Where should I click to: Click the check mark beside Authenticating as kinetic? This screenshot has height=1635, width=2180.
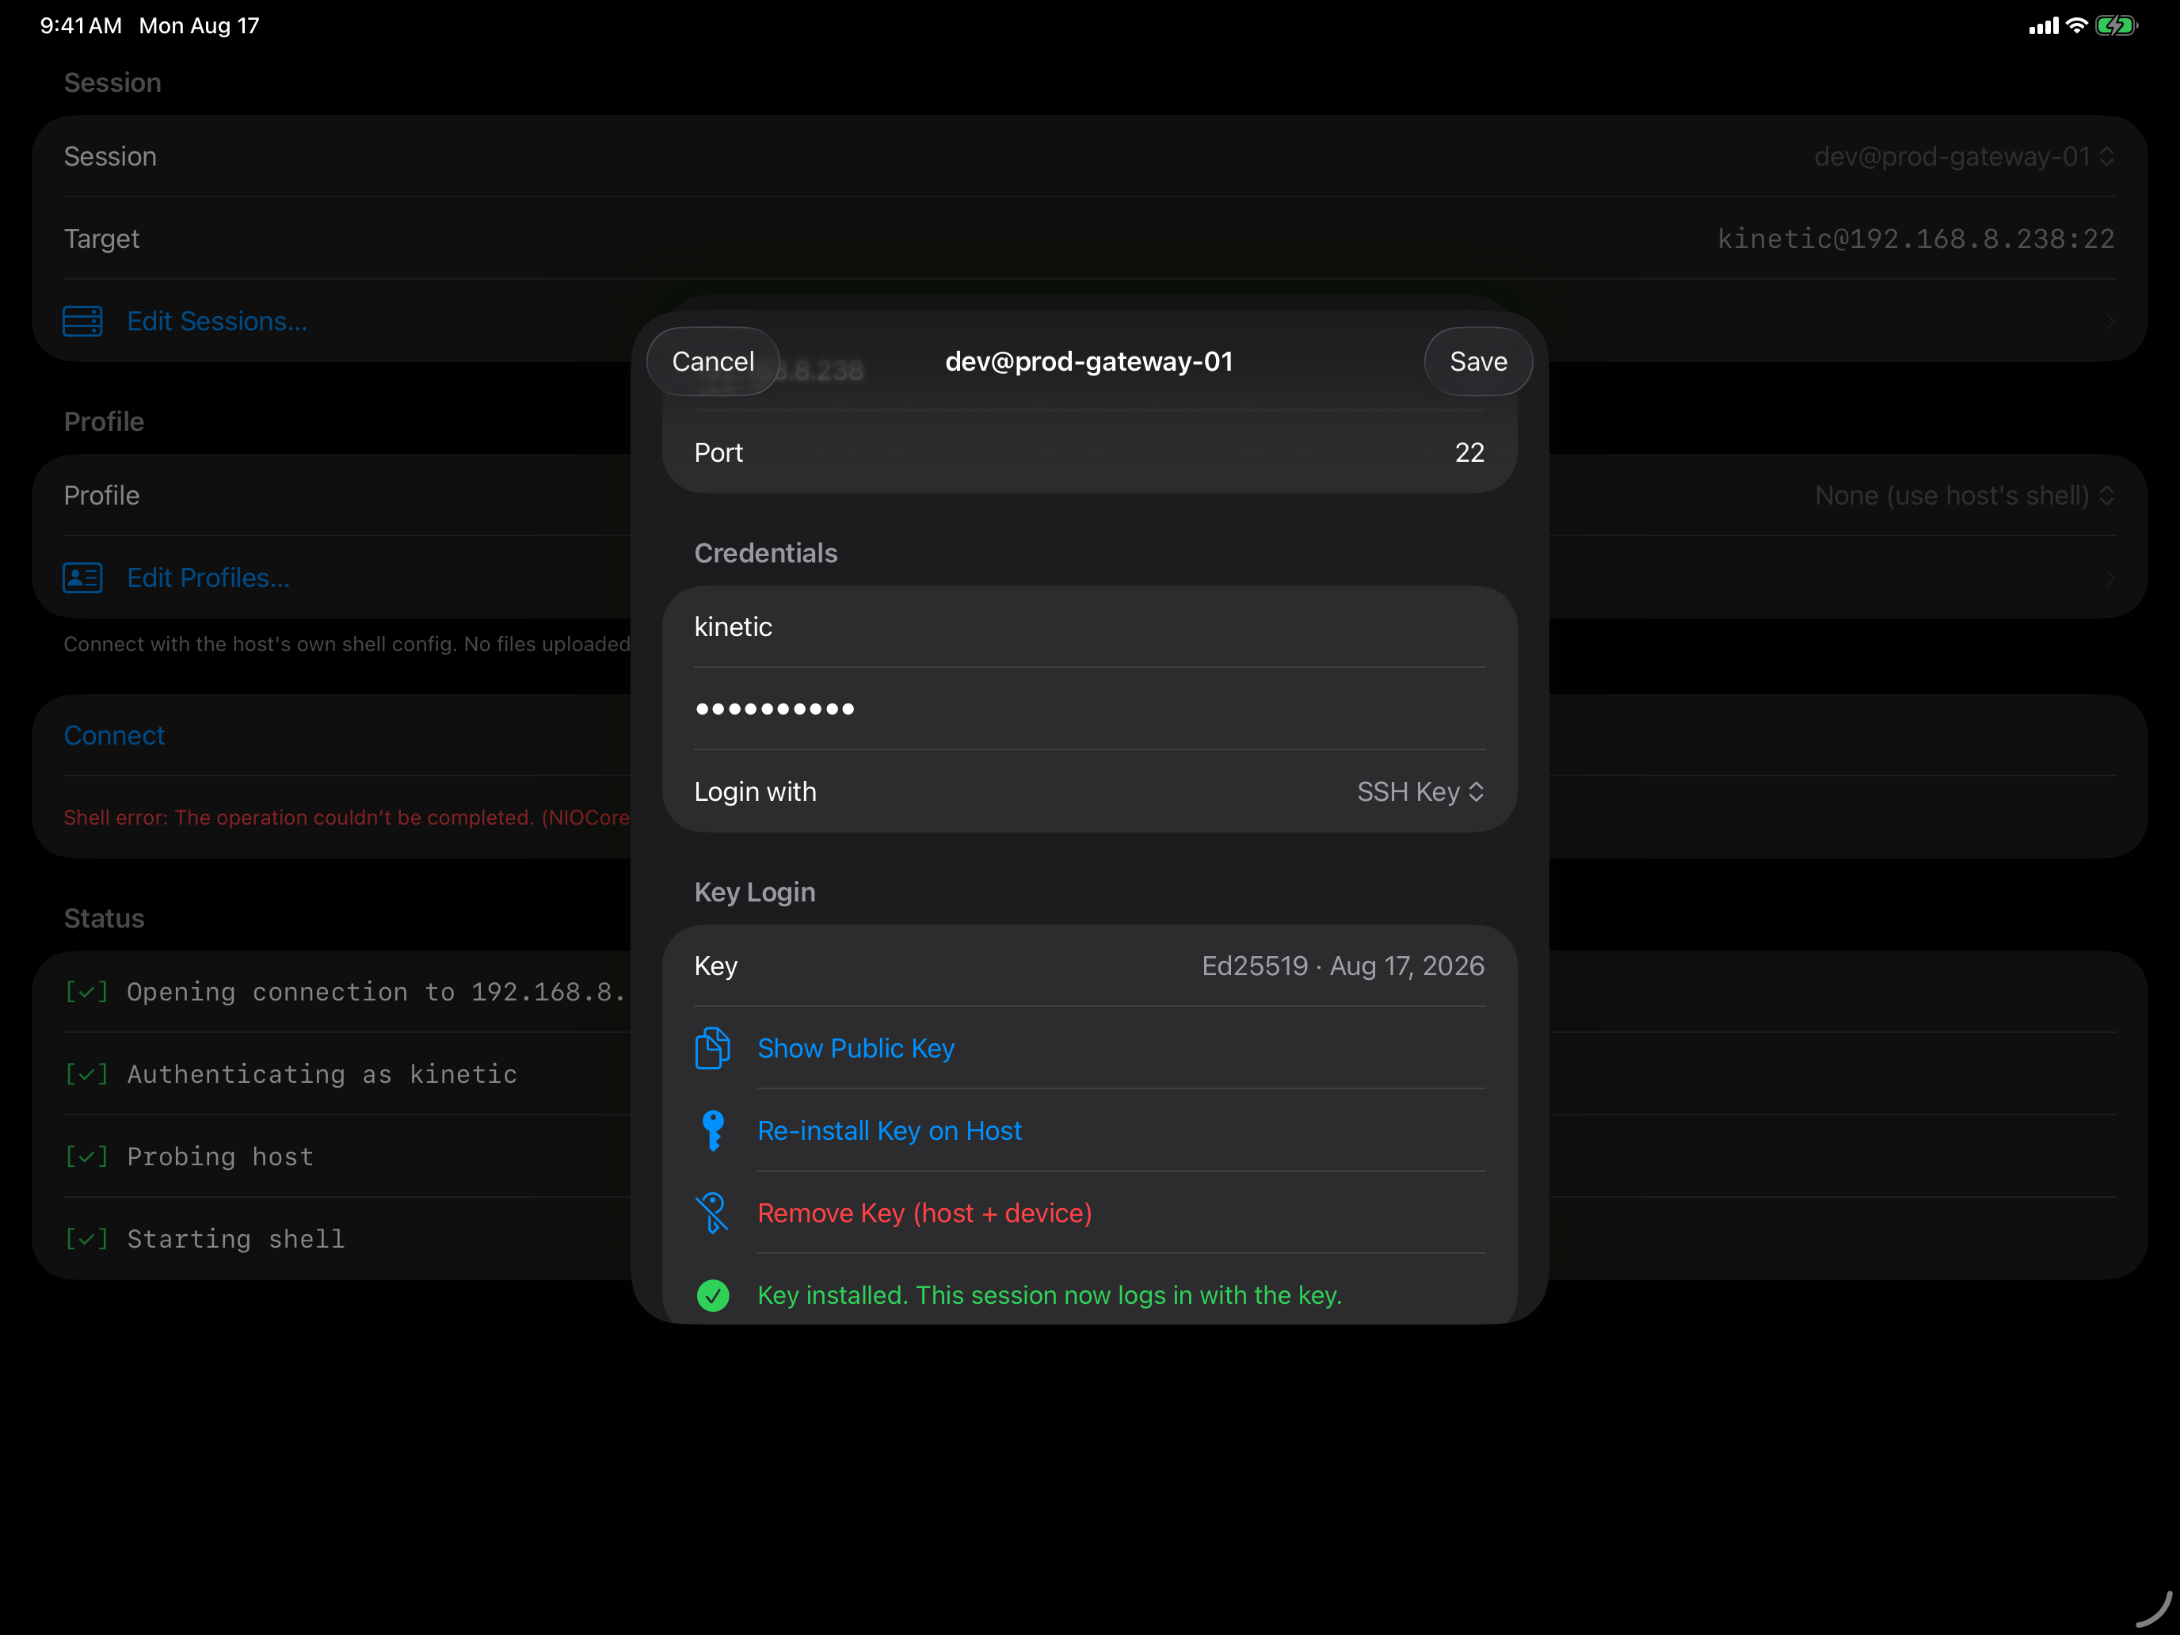tap(86, 1074)
